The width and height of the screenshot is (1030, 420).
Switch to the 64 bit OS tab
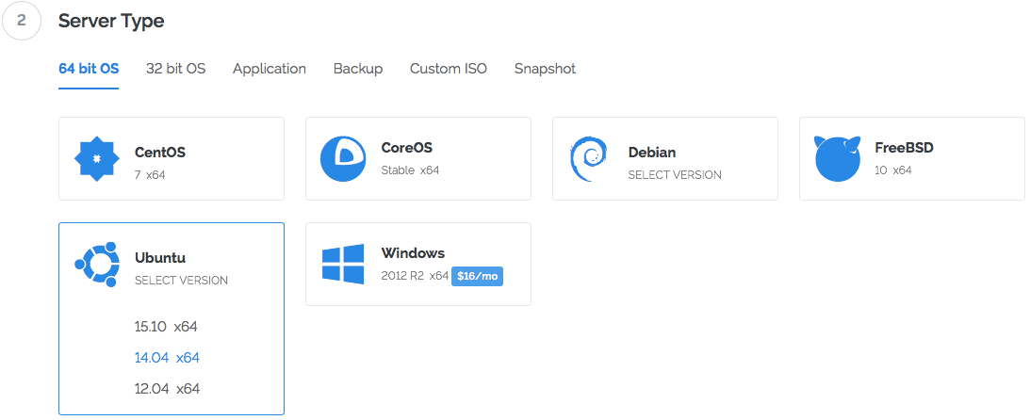click(x=89, y=68)
